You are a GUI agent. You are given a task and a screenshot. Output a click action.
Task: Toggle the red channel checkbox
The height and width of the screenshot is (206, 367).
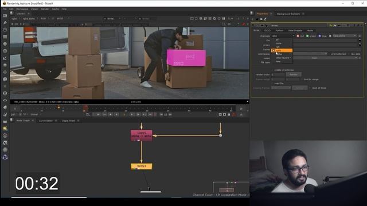coord(298,36)
